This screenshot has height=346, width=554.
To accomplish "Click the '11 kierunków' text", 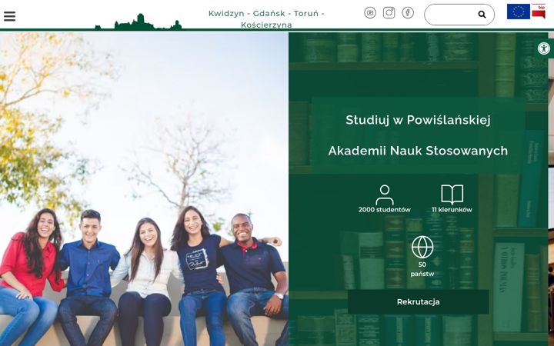I will 452,210.
